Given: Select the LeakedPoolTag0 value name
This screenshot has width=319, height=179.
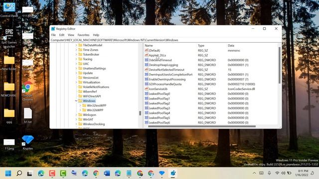Looking at the screenshot, I should (x=159, y=94).
